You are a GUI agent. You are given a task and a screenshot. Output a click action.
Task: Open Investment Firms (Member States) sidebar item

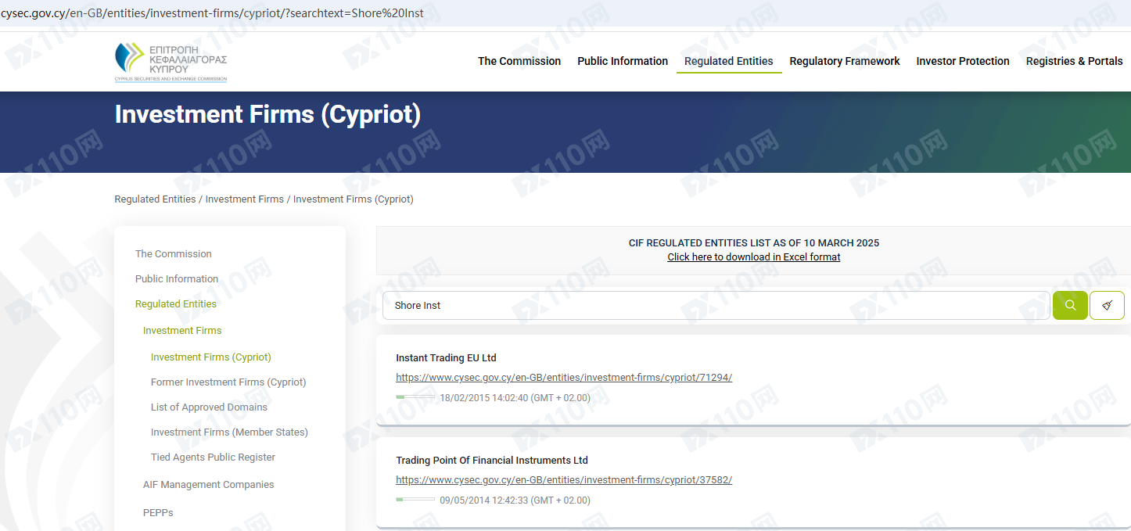click(229, 432)
